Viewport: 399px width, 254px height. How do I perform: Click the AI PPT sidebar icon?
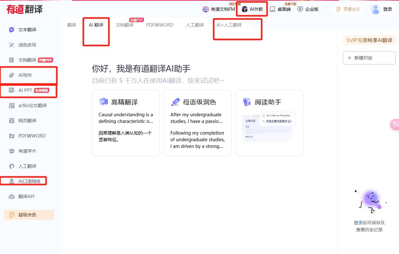(12, 90)
